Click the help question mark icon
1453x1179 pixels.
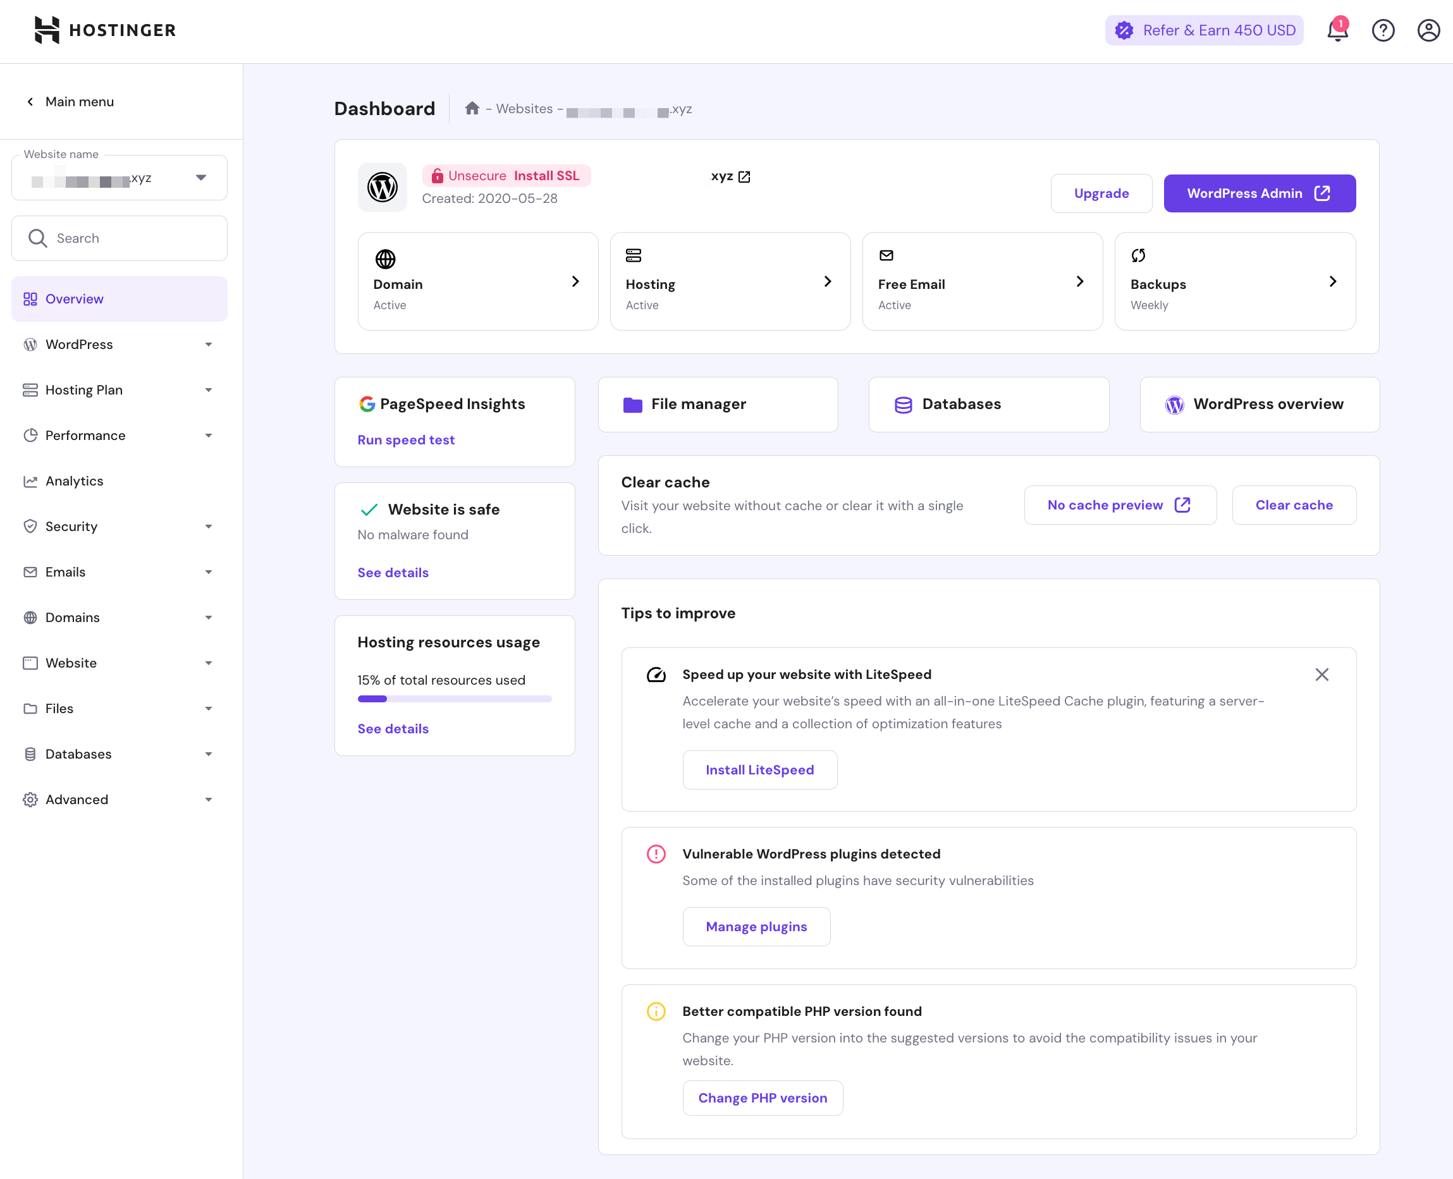(1383, 30)
